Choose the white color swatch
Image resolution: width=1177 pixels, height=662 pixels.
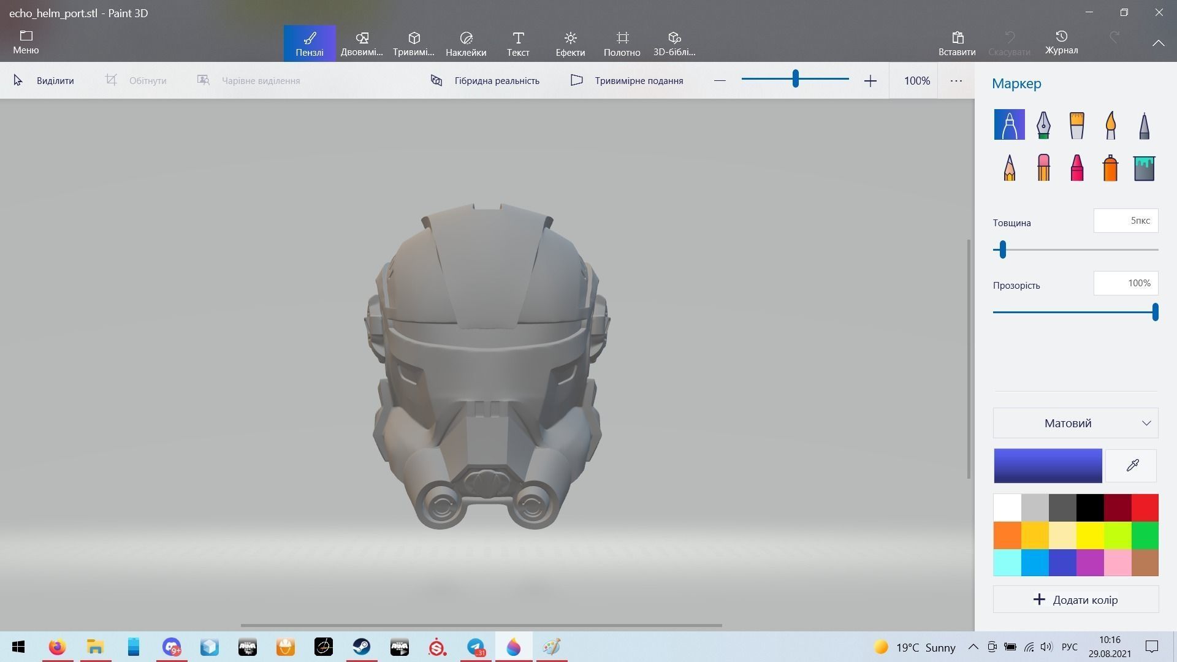1007,508
